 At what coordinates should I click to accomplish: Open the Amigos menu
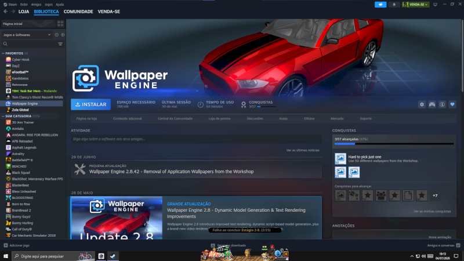coord(36,5)
